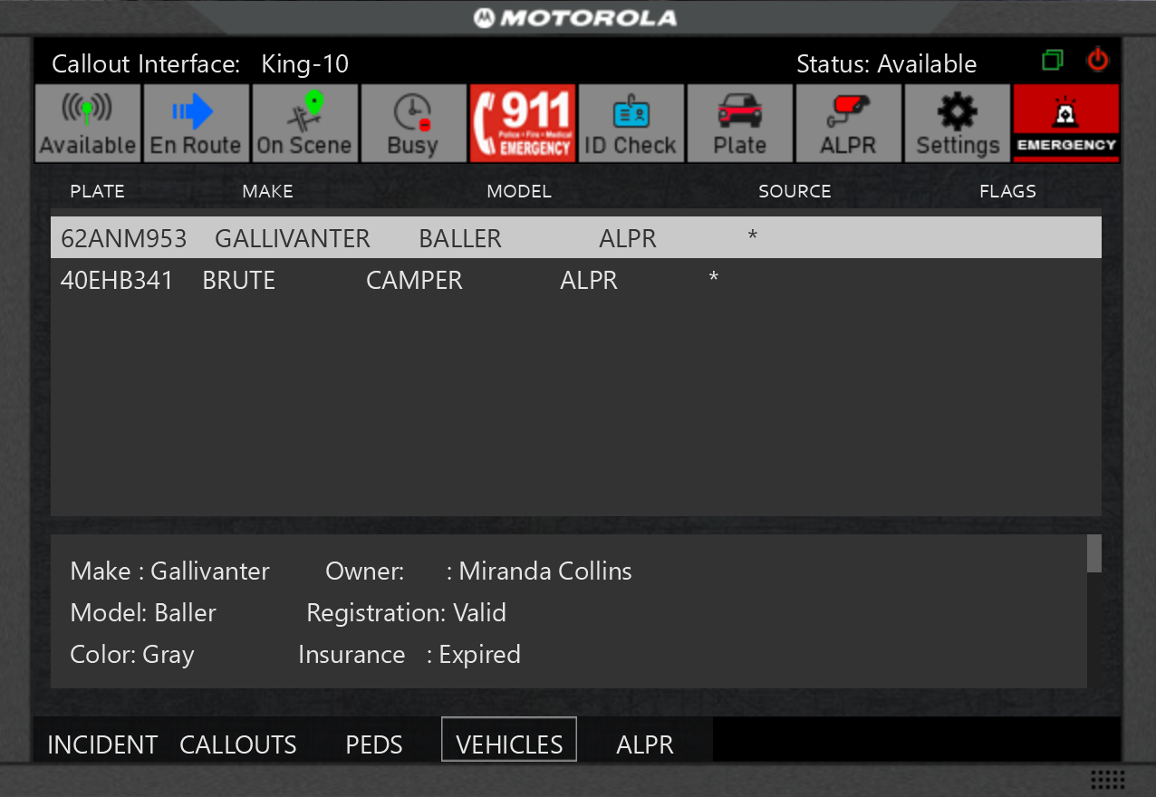1156x797 pixels.
Task: Click the green window restore icon
Action: [x=1052, y=61]
